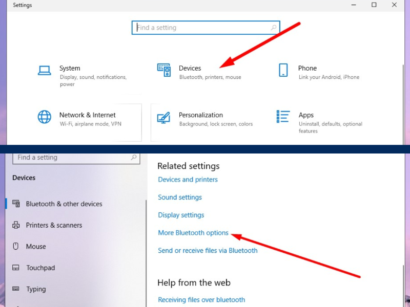Focus the top Find a setting search field
The image size is (410, 307).
coord(202,28)
